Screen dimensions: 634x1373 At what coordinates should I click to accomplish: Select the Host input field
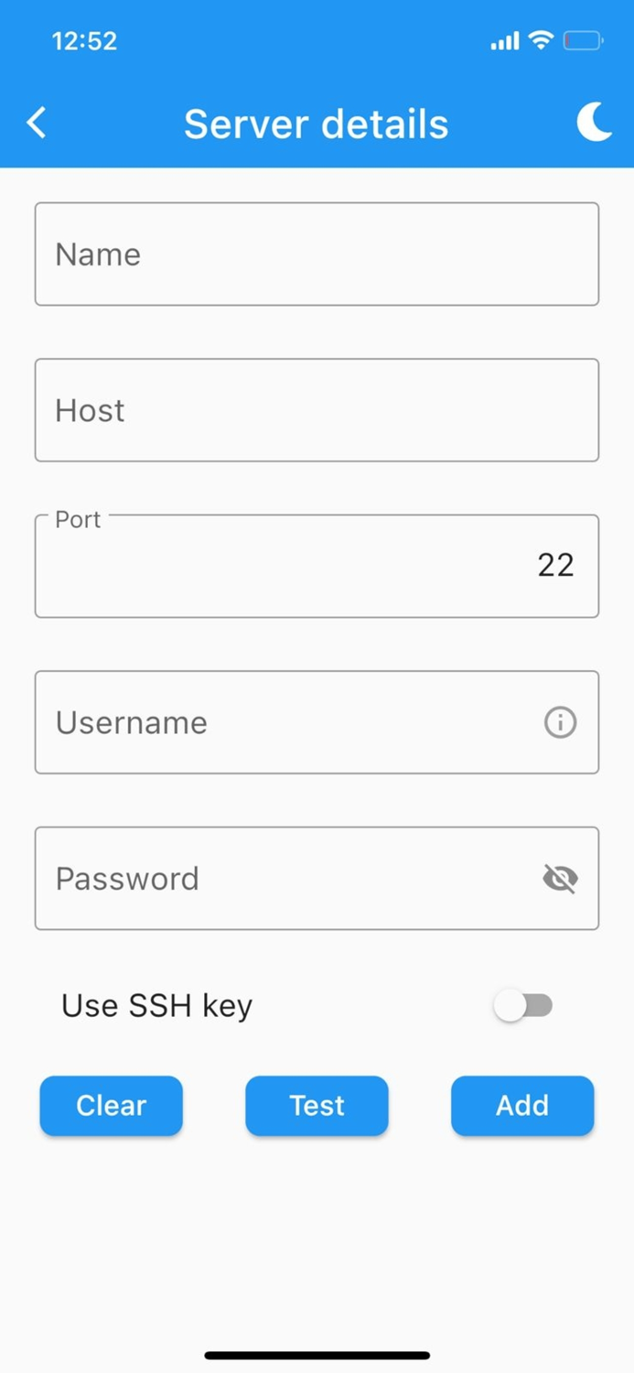coord(317,409)
